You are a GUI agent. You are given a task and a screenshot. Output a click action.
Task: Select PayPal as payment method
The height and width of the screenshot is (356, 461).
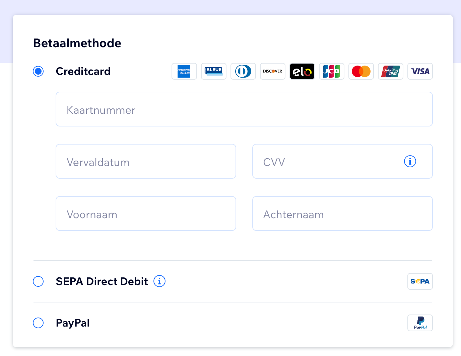click(38, 323)
